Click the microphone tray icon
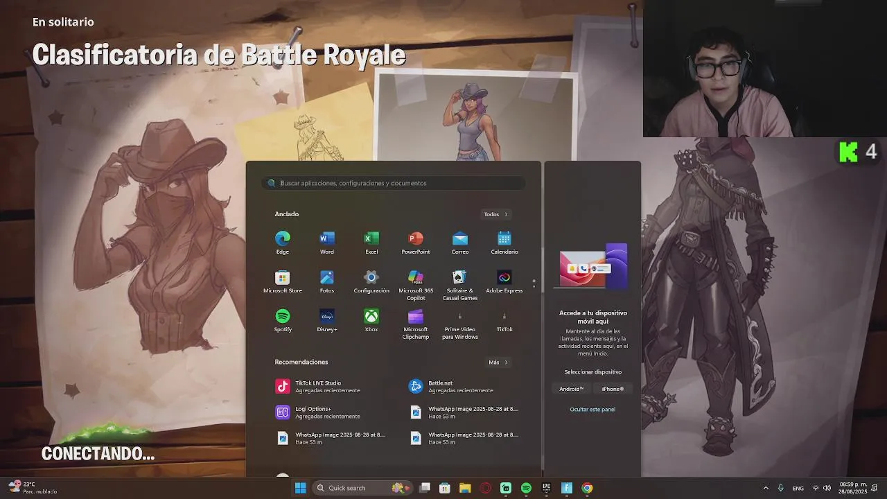 781,488
